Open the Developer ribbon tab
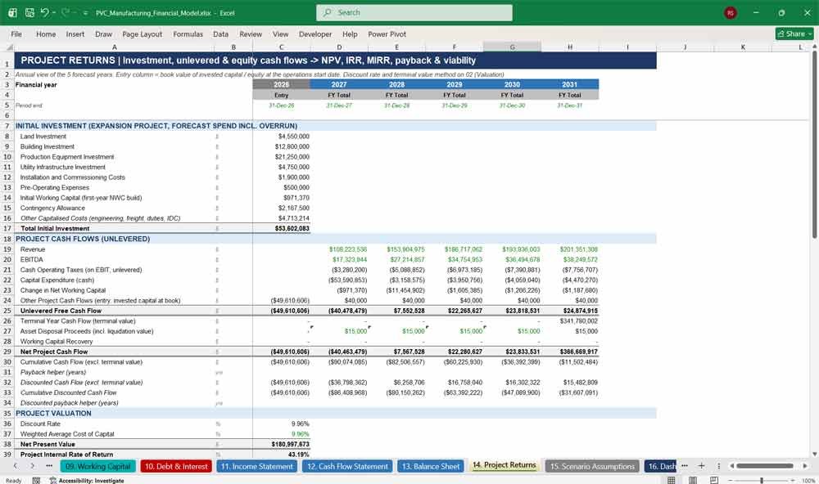Viewport: 819px width, 484px height. pos(315,34)
